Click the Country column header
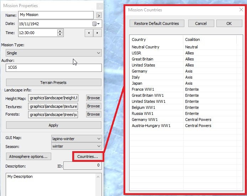The height and width of the screenshot is (196, 247). tap(156, 39)
